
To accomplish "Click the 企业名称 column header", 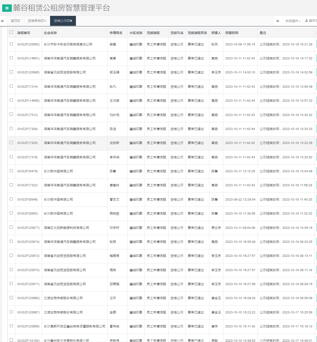I will tap(50, 33).
